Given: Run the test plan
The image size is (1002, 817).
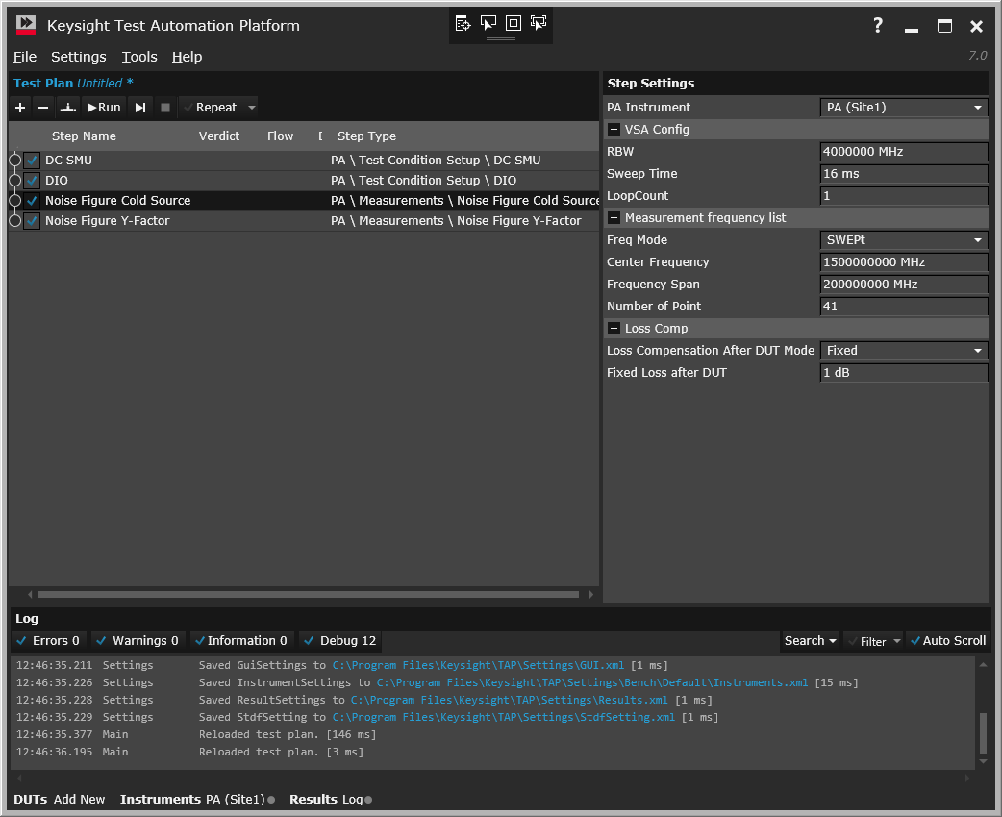Looking at the screenshot, I should 104,108.
